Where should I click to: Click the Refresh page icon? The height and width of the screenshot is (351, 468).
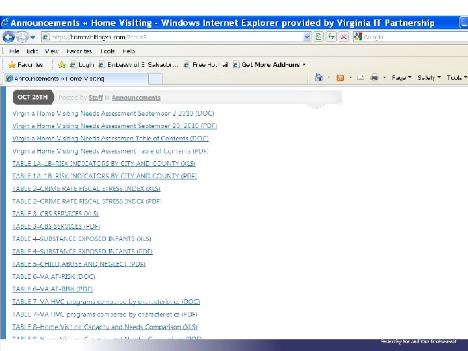331,36
